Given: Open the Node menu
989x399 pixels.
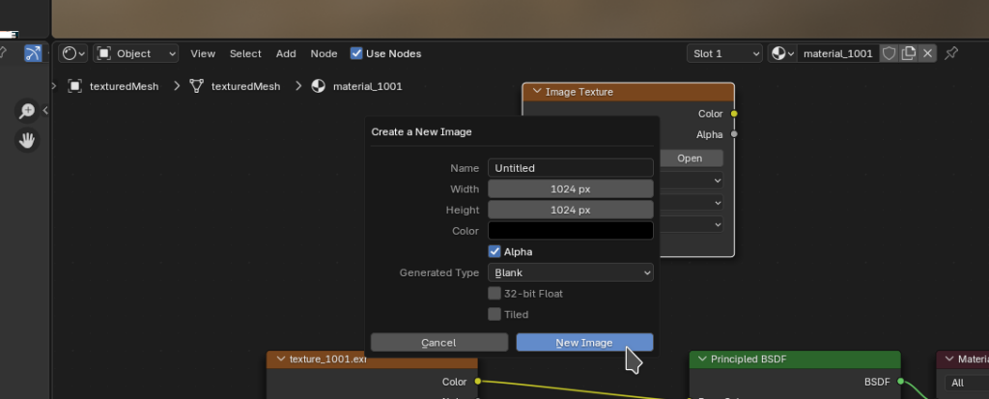Looking at the screenshot, I should pos(324,54).
